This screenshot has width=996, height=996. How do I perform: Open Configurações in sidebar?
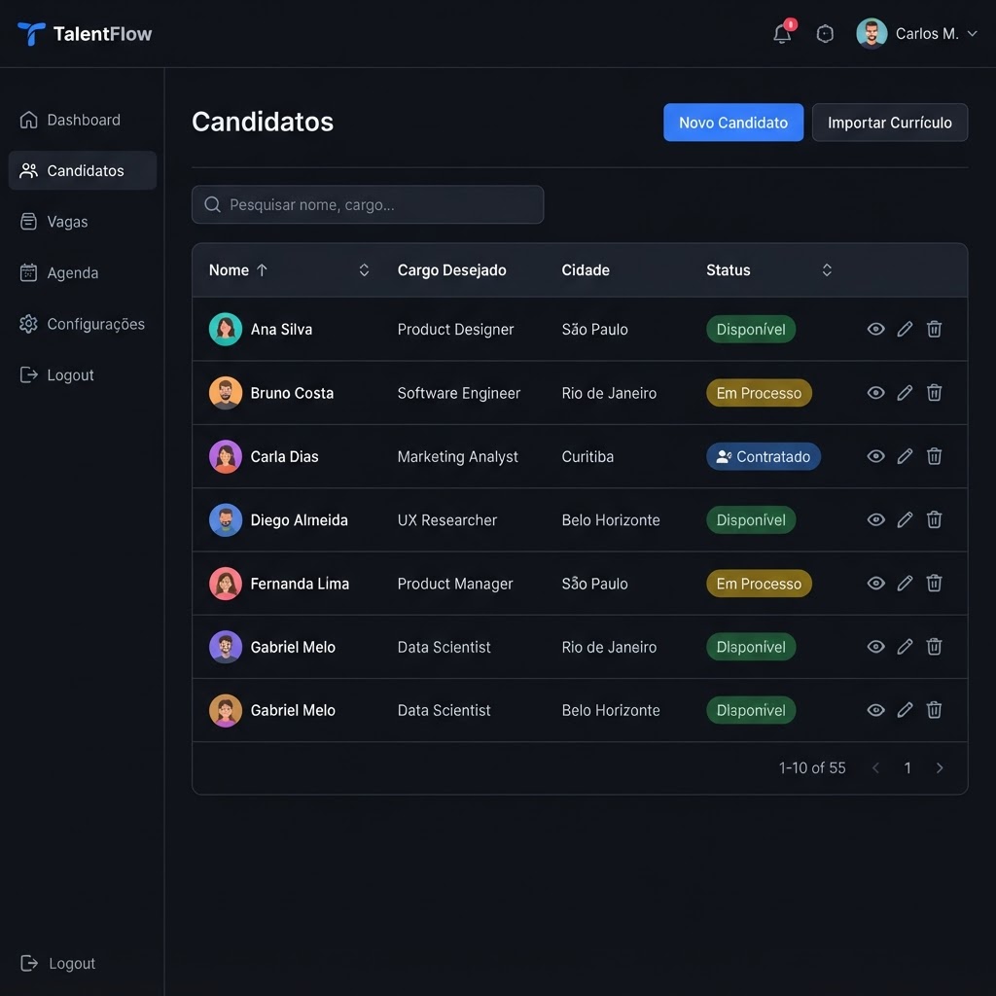83,324
